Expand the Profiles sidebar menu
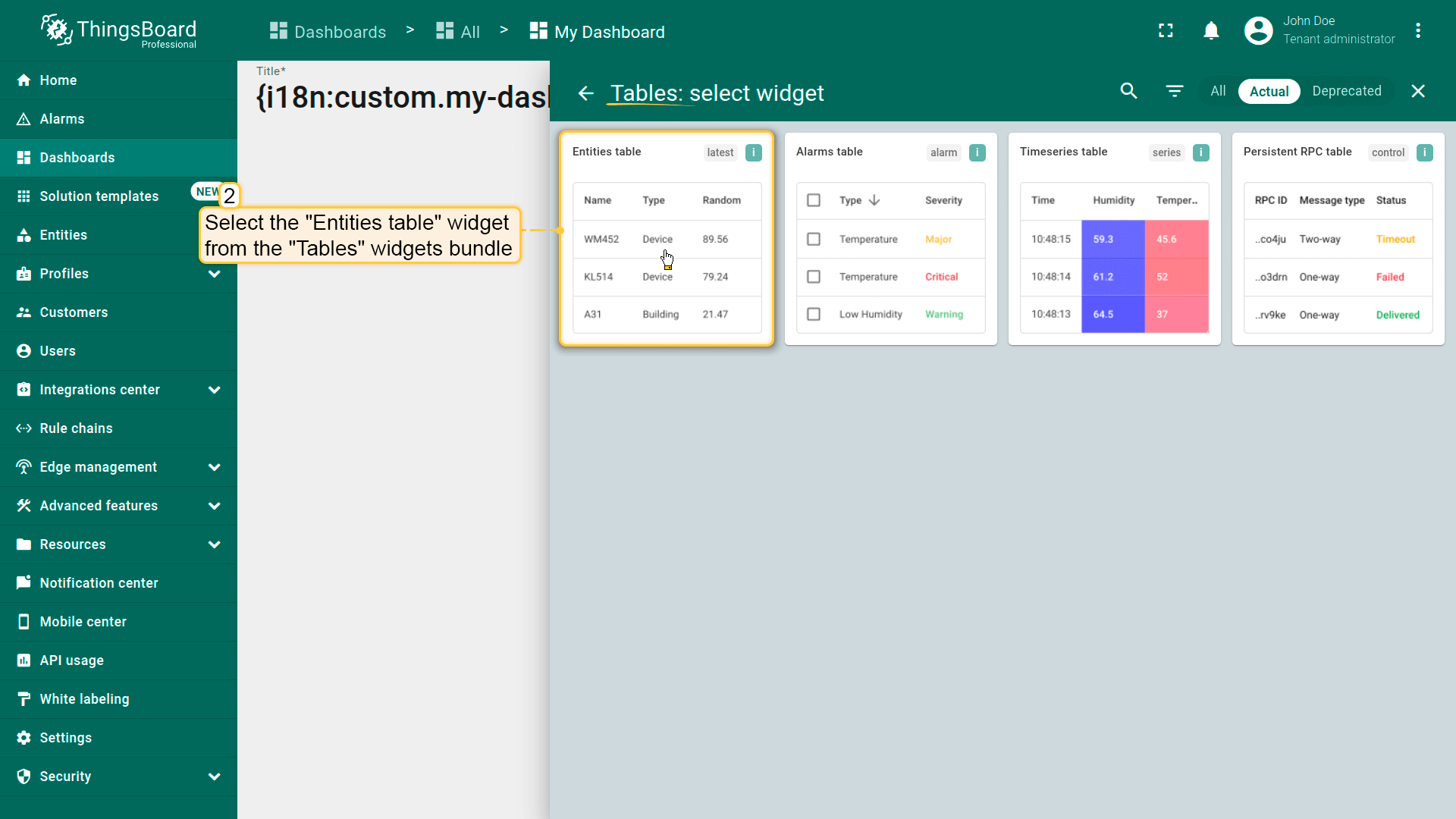Viewport: 1456px width, 819px height. tap(215, 274)
